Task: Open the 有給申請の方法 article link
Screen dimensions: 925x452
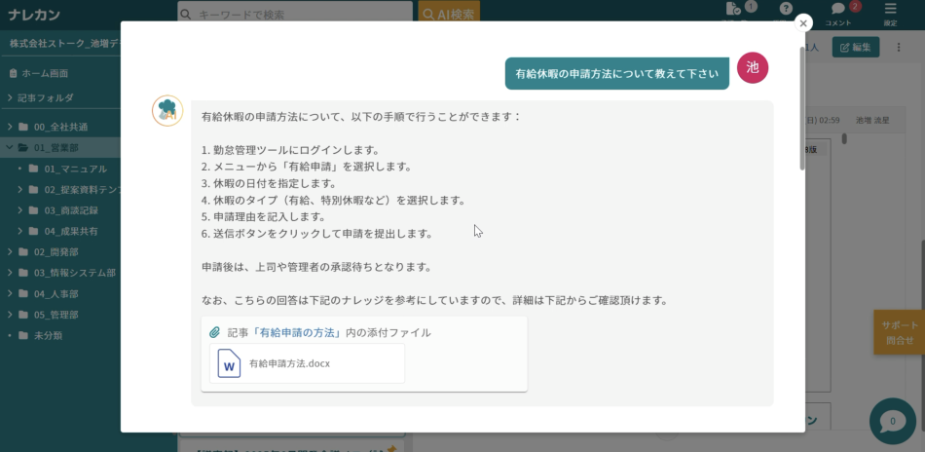Action: [x=298, y=332]
